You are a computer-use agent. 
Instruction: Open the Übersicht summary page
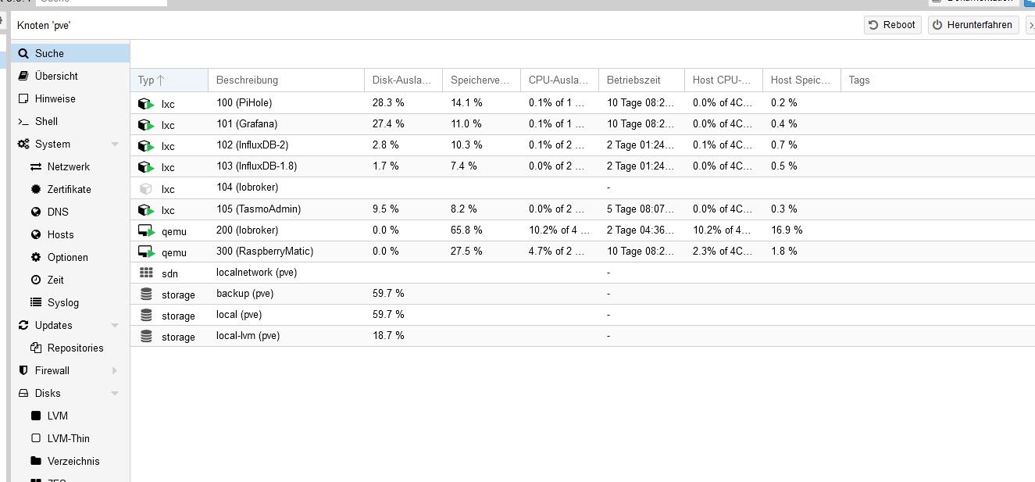pyautogui.click(x=55, y=76)
